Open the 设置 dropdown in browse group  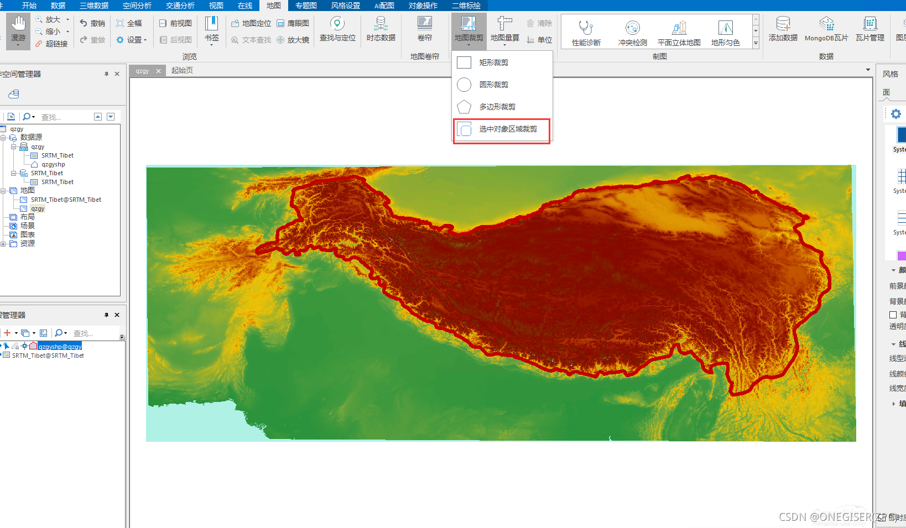pos(132,40)
